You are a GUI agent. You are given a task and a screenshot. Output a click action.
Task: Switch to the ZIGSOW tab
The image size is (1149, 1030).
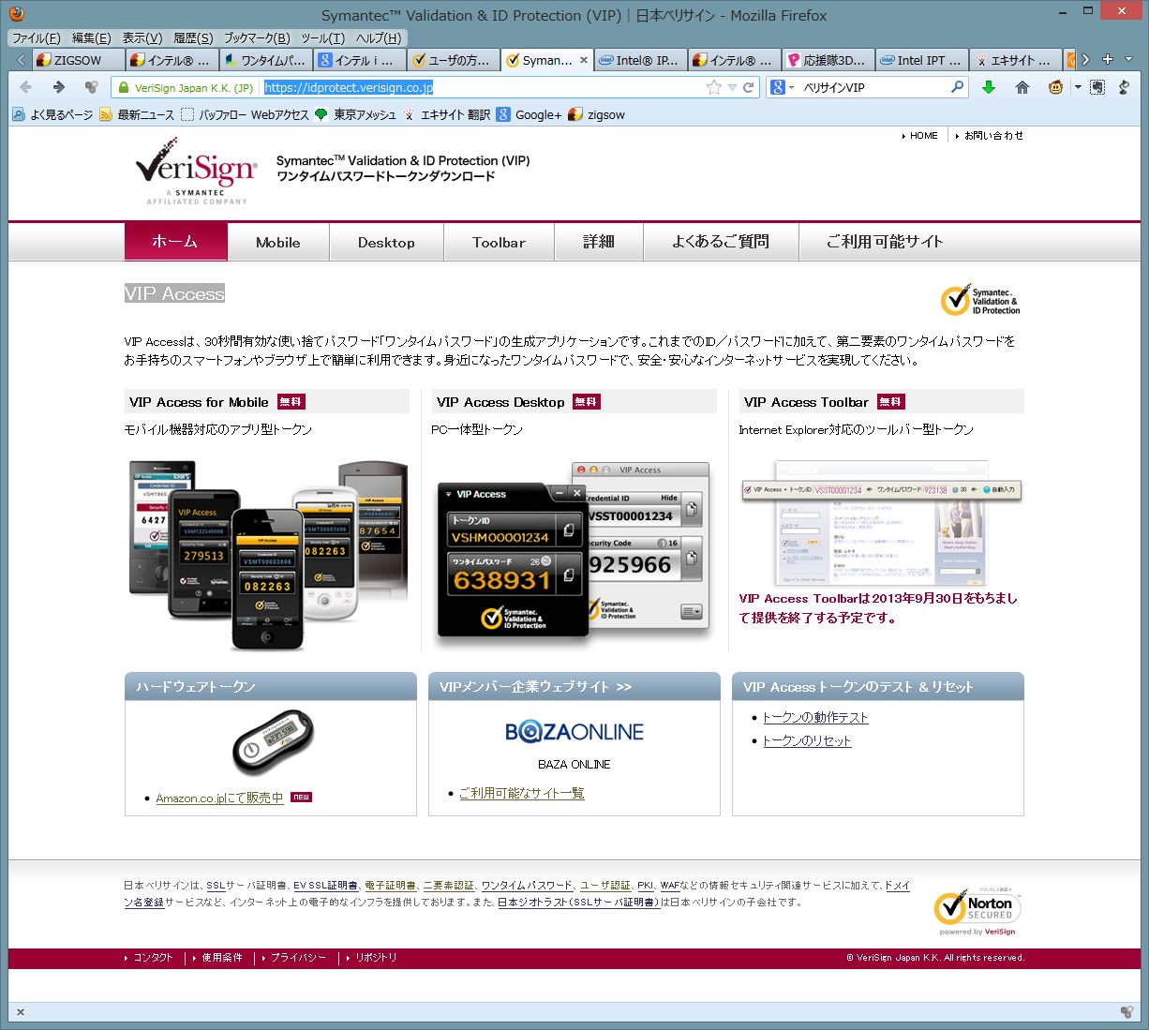(79, 60)
